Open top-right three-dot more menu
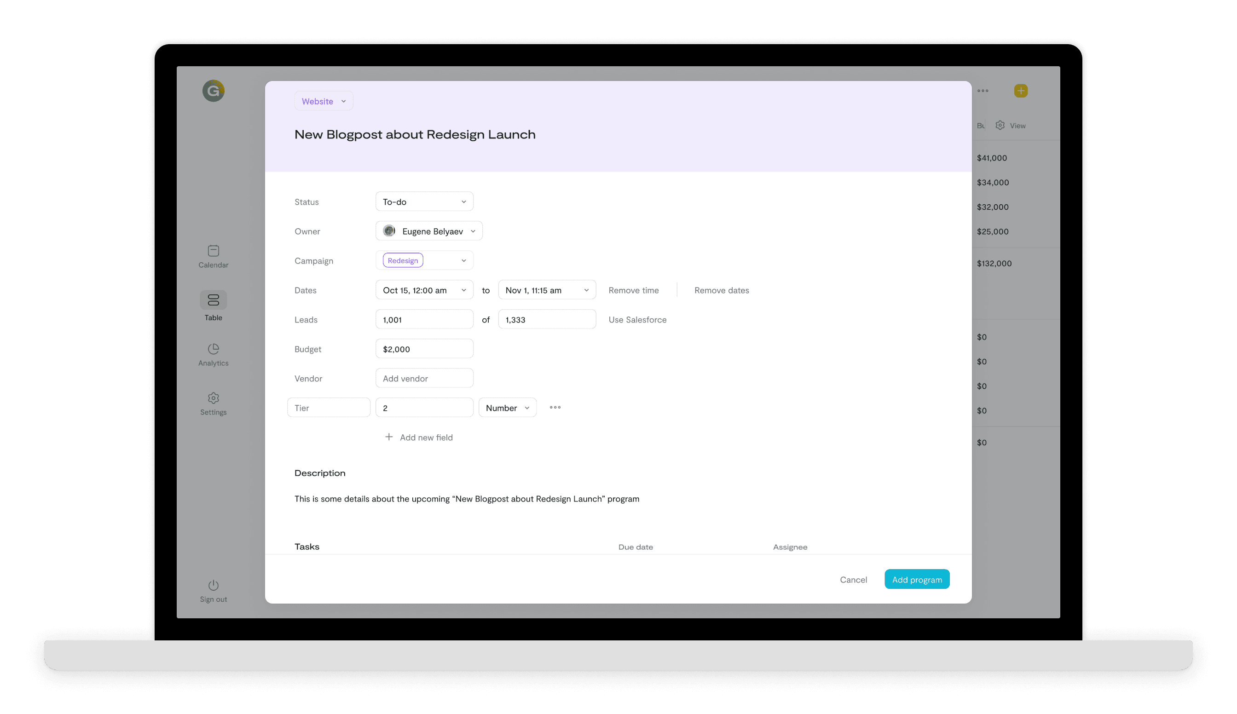This screenshot has height=714, width=1237. click(983, 91)
